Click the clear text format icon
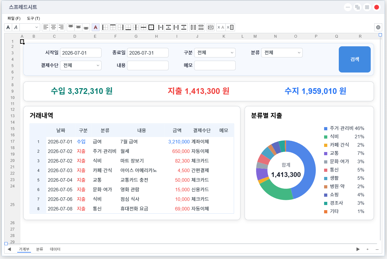Image resolution: width=387 pixels, height=259 pixels. 220,27
